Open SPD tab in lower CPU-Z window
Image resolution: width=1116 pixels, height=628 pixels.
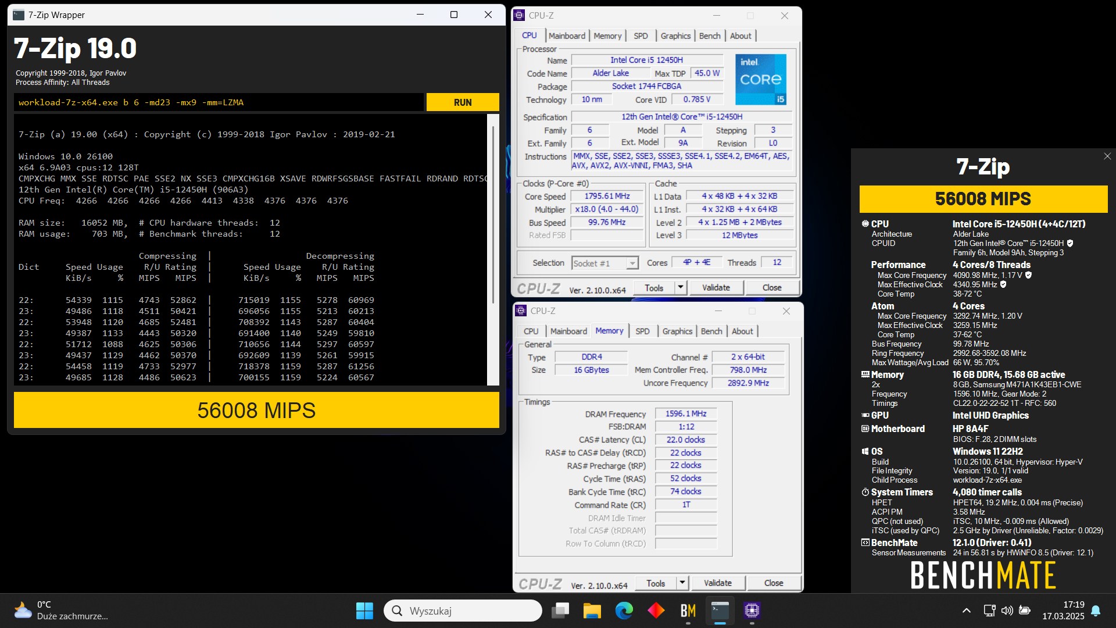click(x=642, y=331)
